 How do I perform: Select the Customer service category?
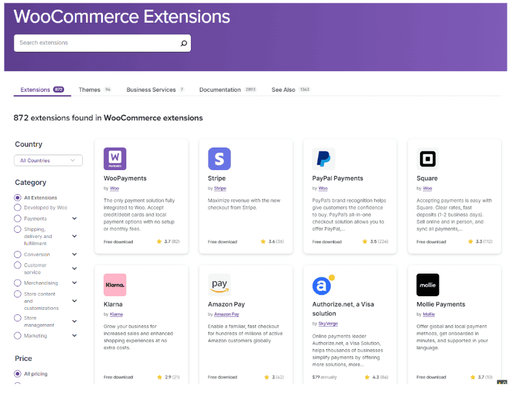17,265
